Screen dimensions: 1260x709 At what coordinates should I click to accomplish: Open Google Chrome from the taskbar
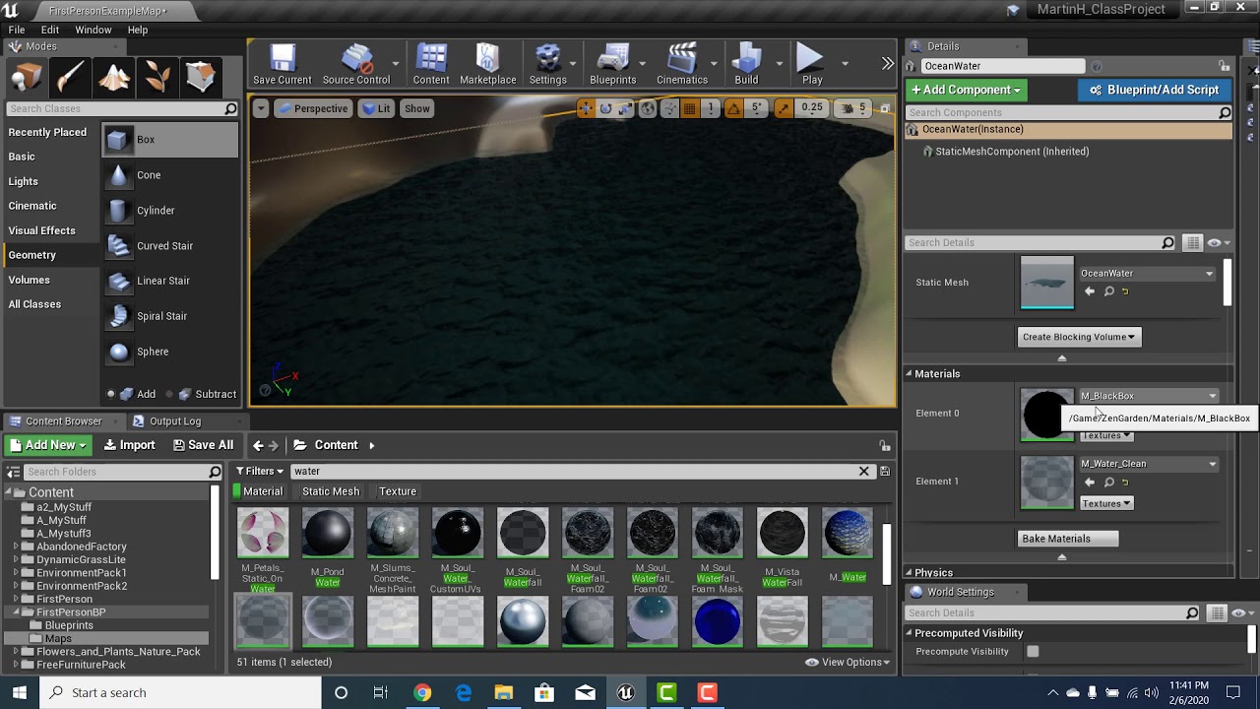click(x=422, y=692)
